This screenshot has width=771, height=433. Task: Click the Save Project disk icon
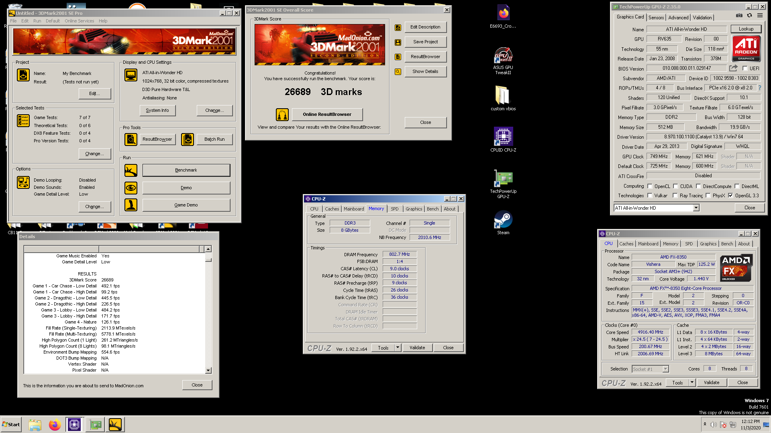pyautogui.click(x=398, y=42)
